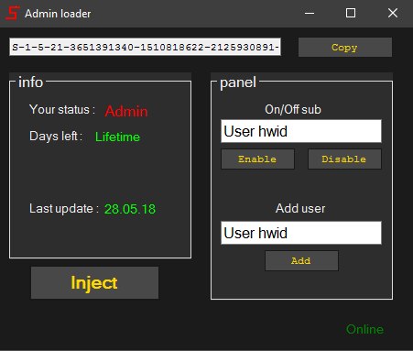The height and width of the screenshot is (351, 413).
Task: Click the Inject button
Action: [94, 282]
